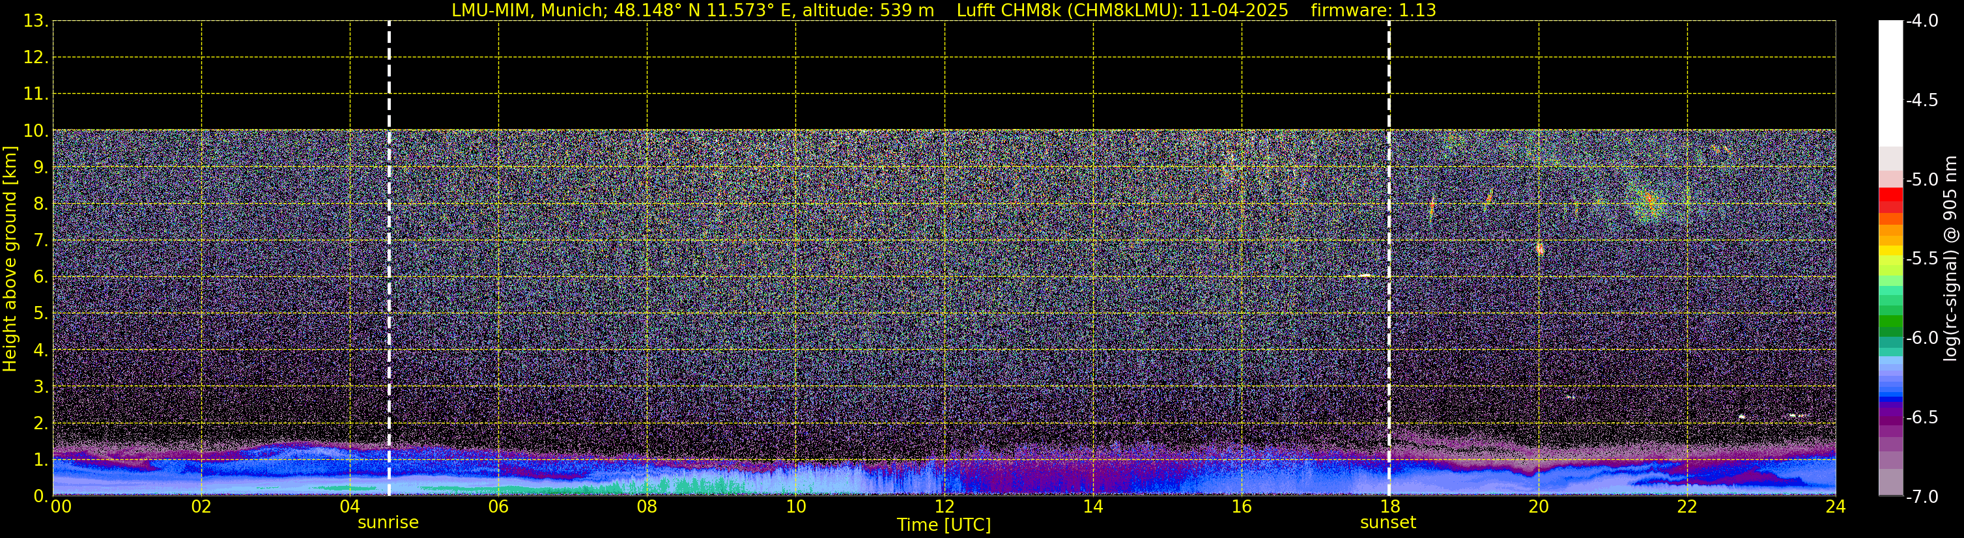Click the '-5.0' colorbar tick label
The width and height of the screenshot is (1964, 538).
pos(1921,180)
